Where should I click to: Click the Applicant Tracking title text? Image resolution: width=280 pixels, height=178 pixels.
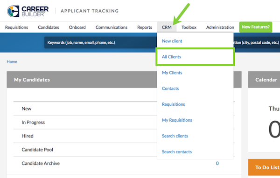(90, 11)
